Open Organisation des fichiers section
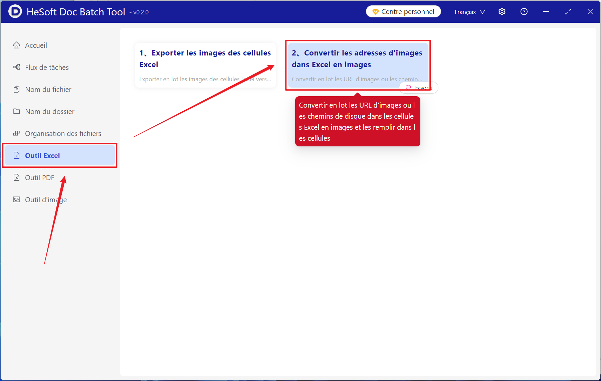This screenshot has height=381, width=601. point(59,133)
